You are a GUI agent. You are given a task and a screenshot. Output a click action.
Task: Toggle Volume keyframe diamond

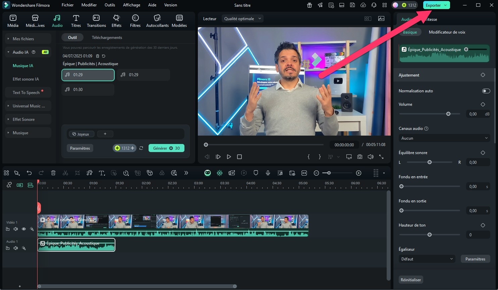click(483, 104)
